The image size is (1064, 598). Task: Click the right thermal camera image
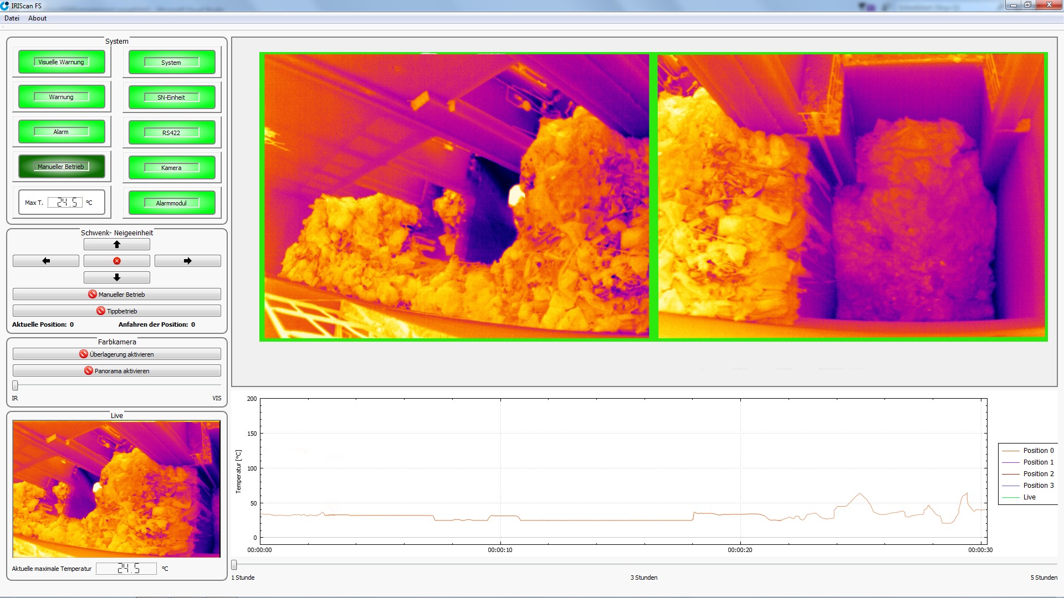(x=851, y=196)
